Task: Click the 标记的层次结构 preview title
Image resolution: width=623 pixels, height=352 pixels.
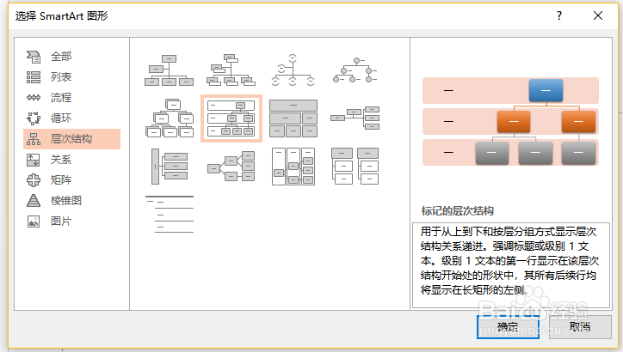Action: [457, 211]
